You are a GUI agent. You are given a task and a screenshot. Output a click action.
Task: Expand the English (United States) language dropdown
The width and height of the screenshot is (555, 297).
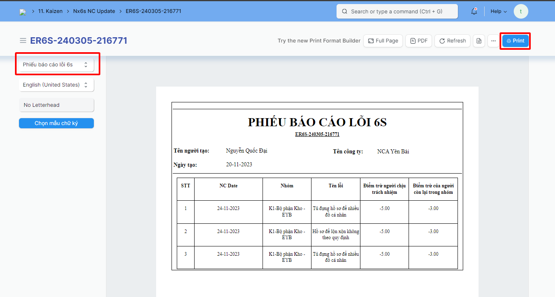click(x=56, y=85)
